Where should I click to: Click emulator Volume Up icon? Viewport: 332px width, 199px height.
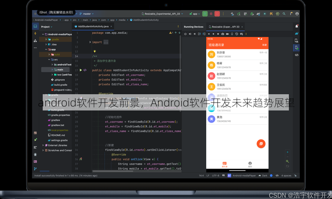pyautogui.click(x=190, y=34)
